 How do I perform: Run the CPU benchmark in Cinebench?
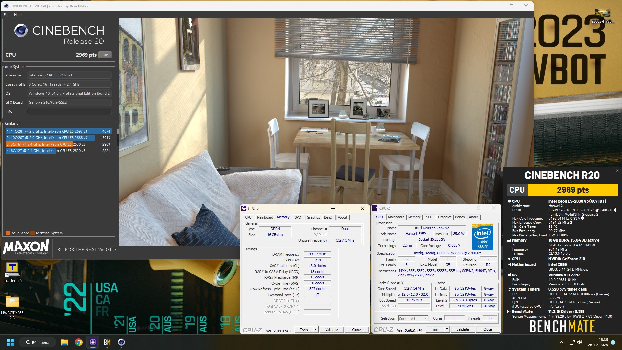pyautogui.click(x=105, y=55)
